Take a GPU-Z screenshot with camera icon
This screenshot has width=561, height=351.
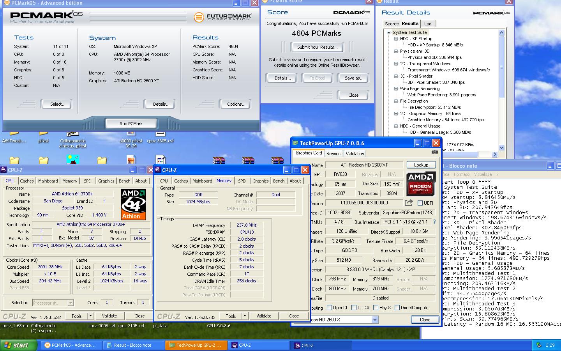pos(435,152)
